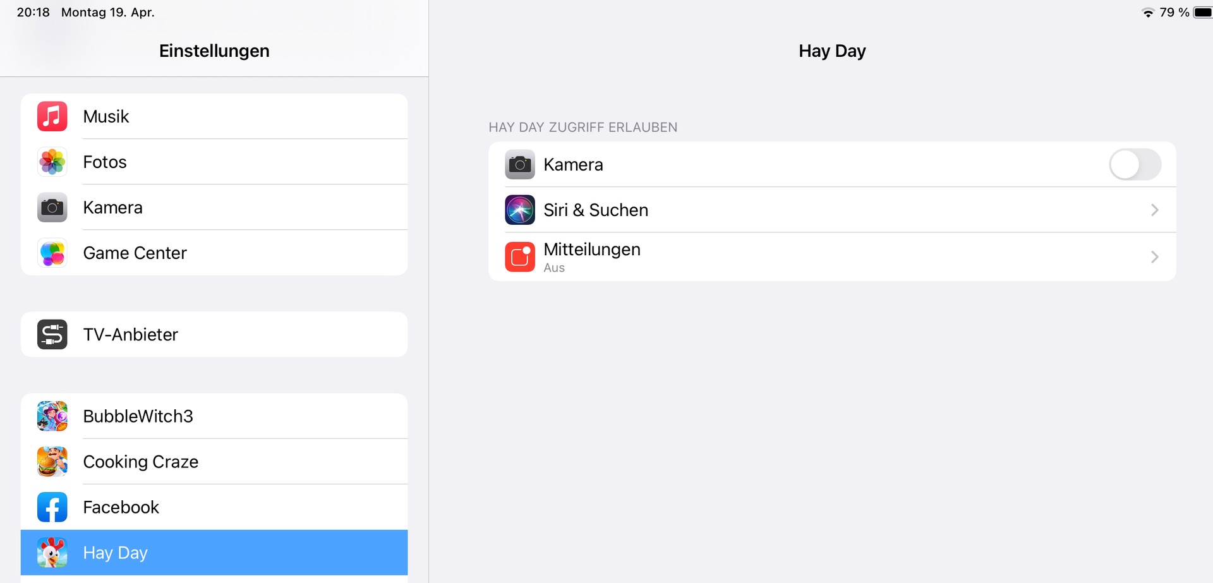Tap the BubbleWitch3 game icon
1213x583 pixels.
coord(52,416)
